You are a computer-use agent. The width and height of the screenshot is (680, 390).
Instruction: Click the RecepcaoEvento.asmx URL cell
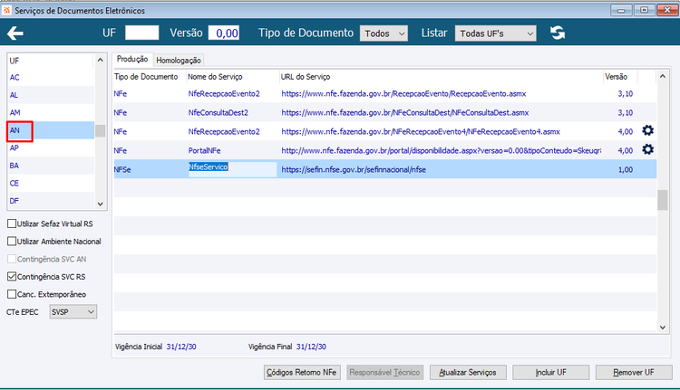tap(403, 93)
